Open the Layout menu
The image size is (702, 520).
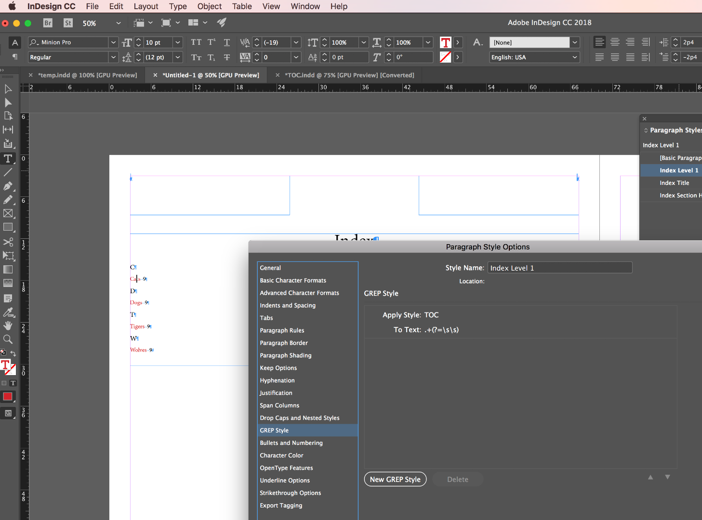point(146,6)
